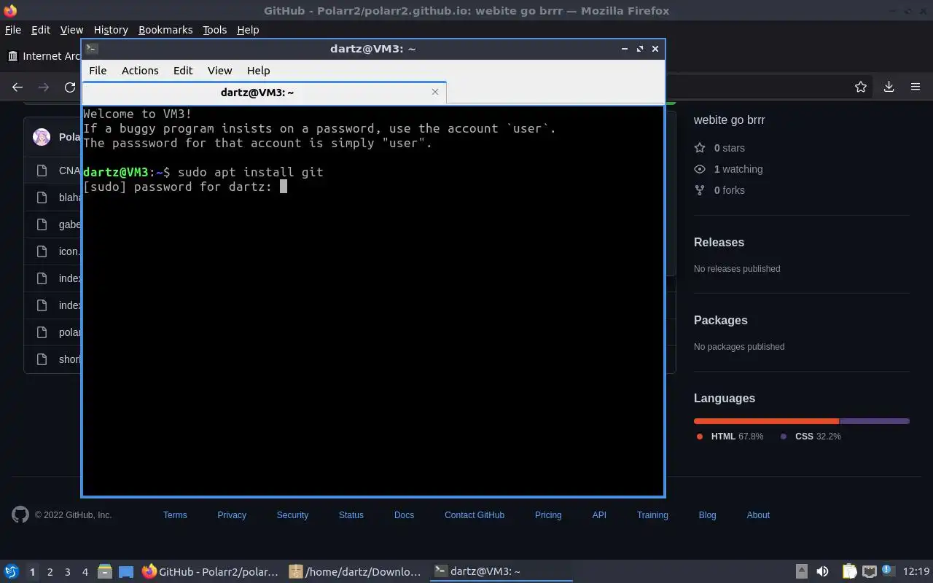Open the Terms footer link
The height and width of the screenshot is (583, 933).
coord(175,514)
